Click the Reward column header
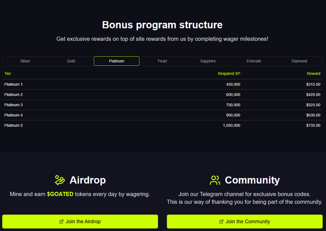The height and width of the screenshot is (231, 326). point(314,74)
